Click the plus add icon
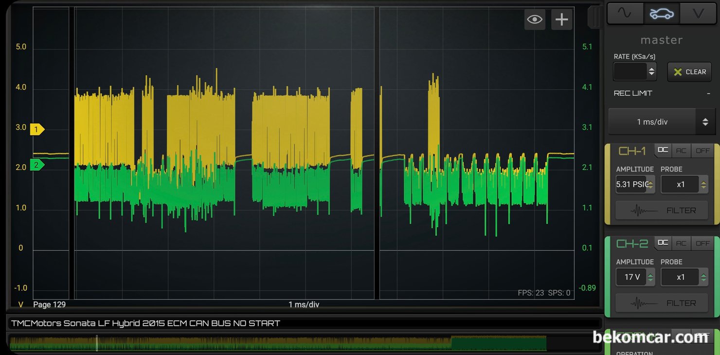720x355 pixels. tap(562, 19)
